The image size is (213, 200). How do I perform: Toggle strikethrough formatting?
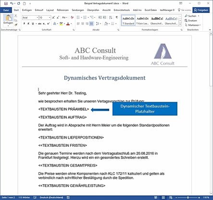pos(39,24)
